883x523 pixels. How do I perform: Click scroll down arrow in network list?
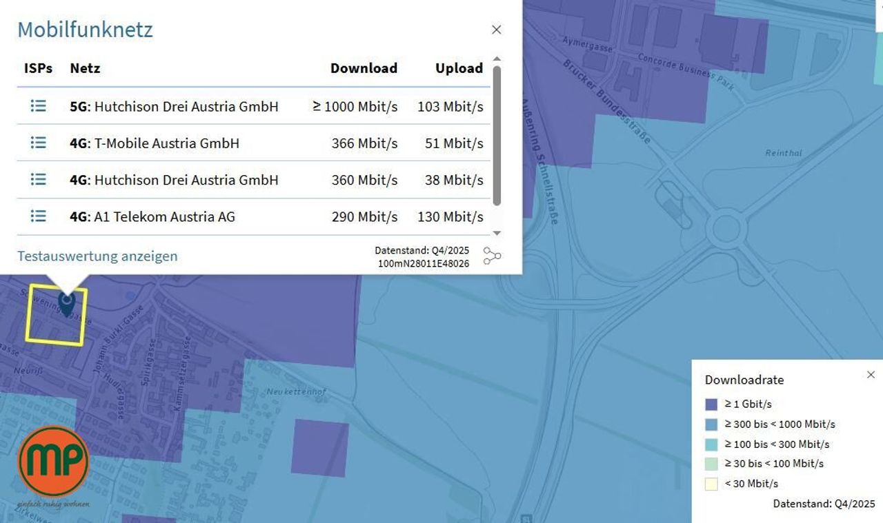coord(497,234)
